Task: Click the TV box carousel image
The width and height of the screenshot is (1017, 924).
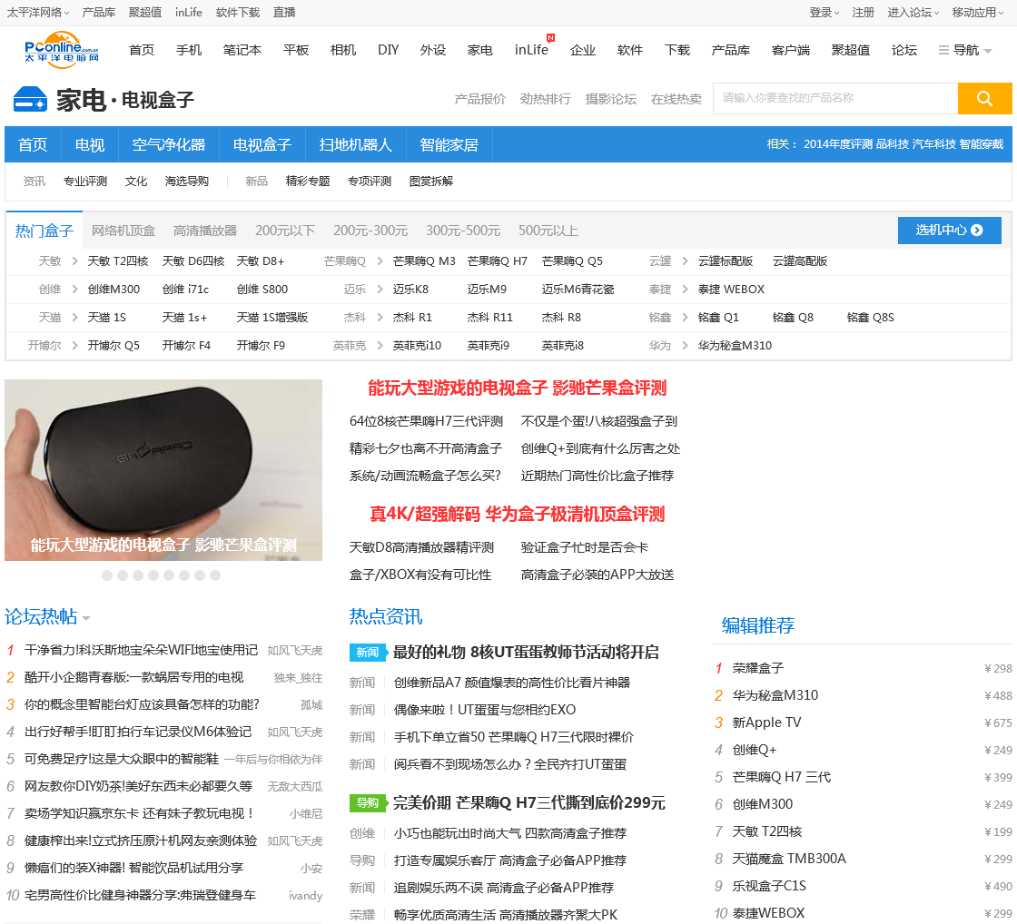Action: coord(163,470)
